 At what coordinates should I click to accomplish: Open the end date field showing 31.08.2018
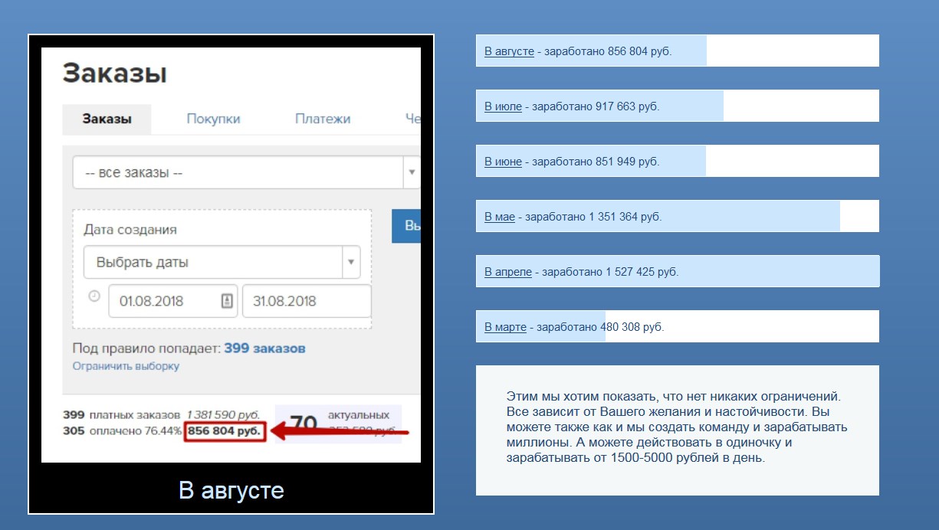click(307, 301)
